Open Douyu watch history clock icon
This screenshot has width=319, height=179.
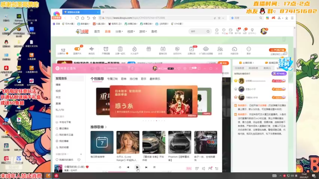pos(217,30)
